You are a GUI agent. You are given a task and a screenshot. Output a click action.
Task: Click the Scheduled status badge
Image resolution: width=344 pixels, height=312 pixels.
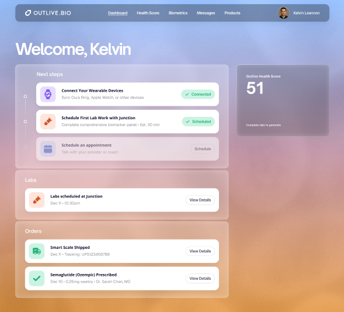point(199,122)
